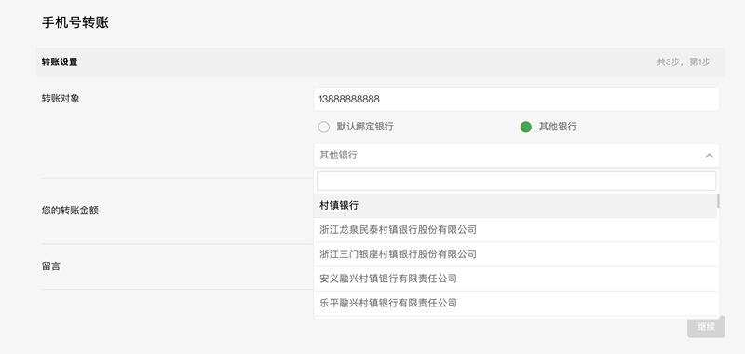The width and height of the screenshot is (745, 354).
Task: Collapse the 其他银行 dropdown chevron
Action: click(x=709, y=156)
